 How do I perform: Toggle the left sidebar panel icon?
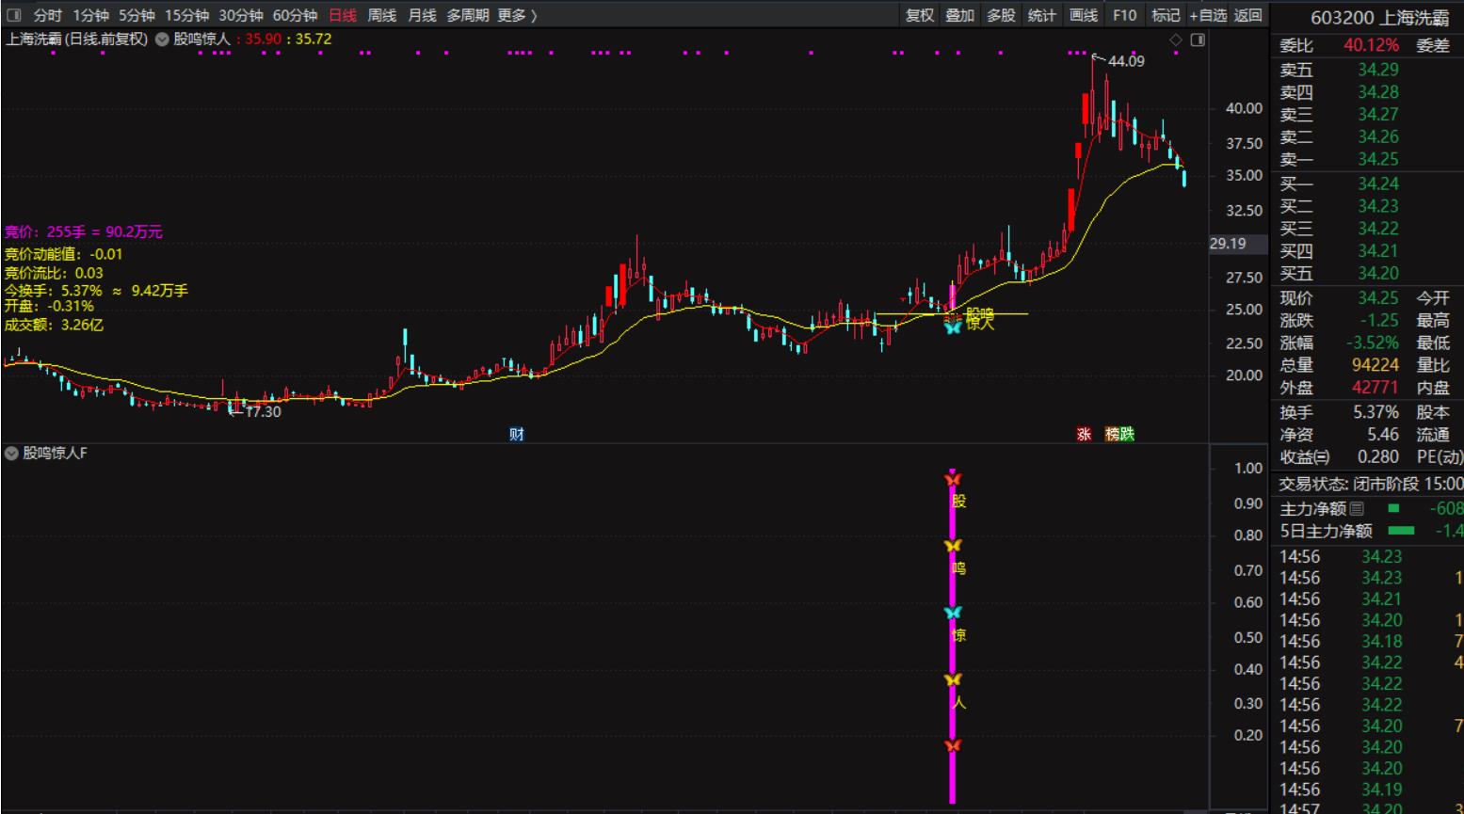point(13,15)
